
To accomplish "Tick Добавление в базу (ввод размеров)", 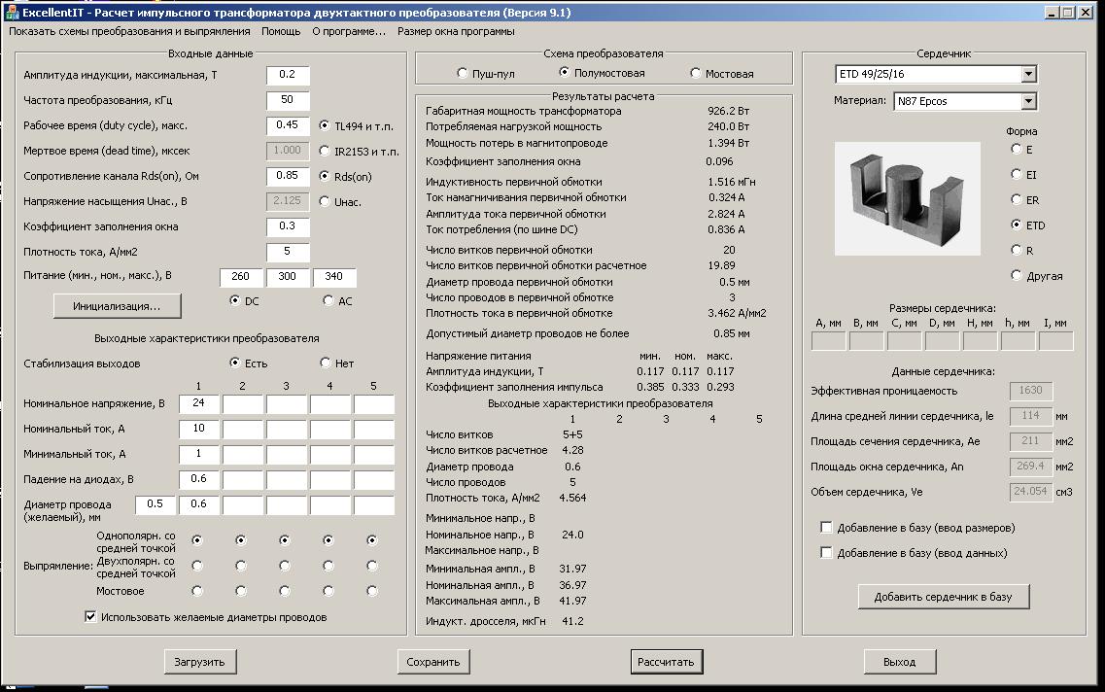I will pyautogui.click(x=827, y=527).
